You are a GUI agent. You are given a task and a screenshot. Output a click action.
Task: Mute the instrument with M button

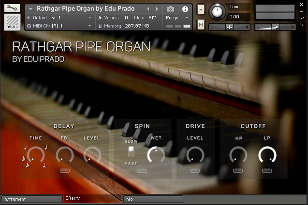point(201,24)
